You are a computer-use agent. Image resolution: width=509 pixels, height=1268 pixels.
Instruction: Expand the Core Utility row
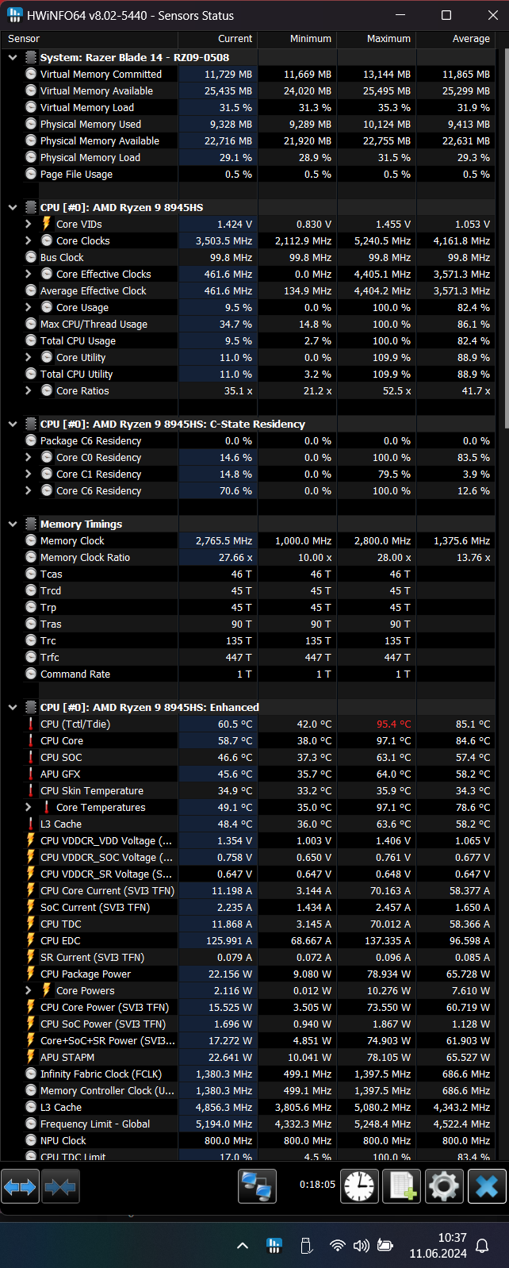click(29, 357)
